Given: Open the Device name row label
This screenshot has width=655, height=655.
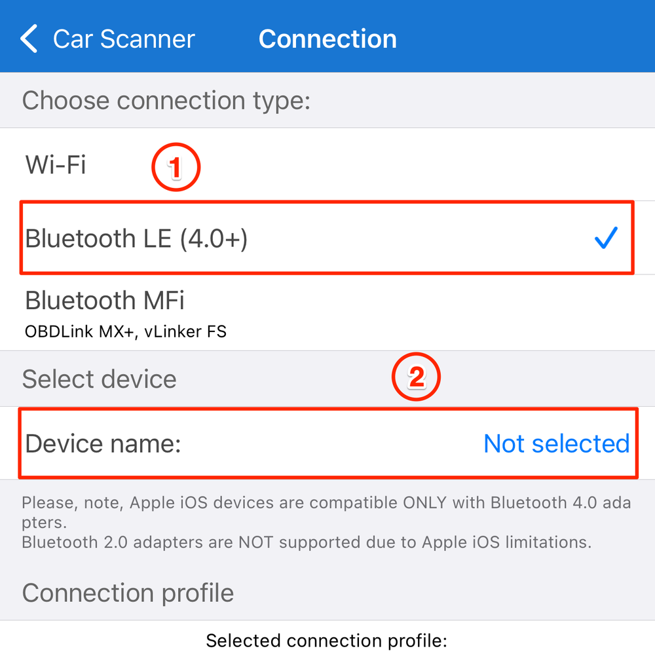Looking at the screenshot, I should (103, 443).
